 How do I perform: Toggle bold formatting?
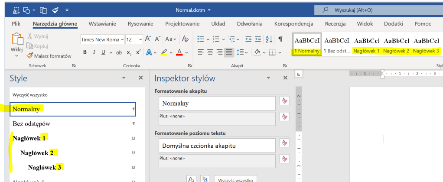[85, 52]
